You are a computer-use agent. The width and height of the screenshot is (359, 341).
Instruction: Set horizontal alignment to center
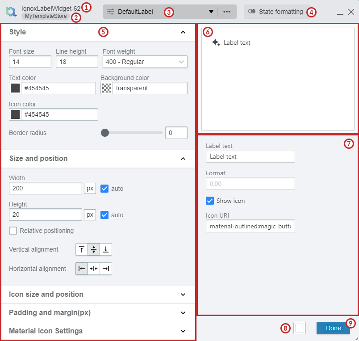click(94, 269)
